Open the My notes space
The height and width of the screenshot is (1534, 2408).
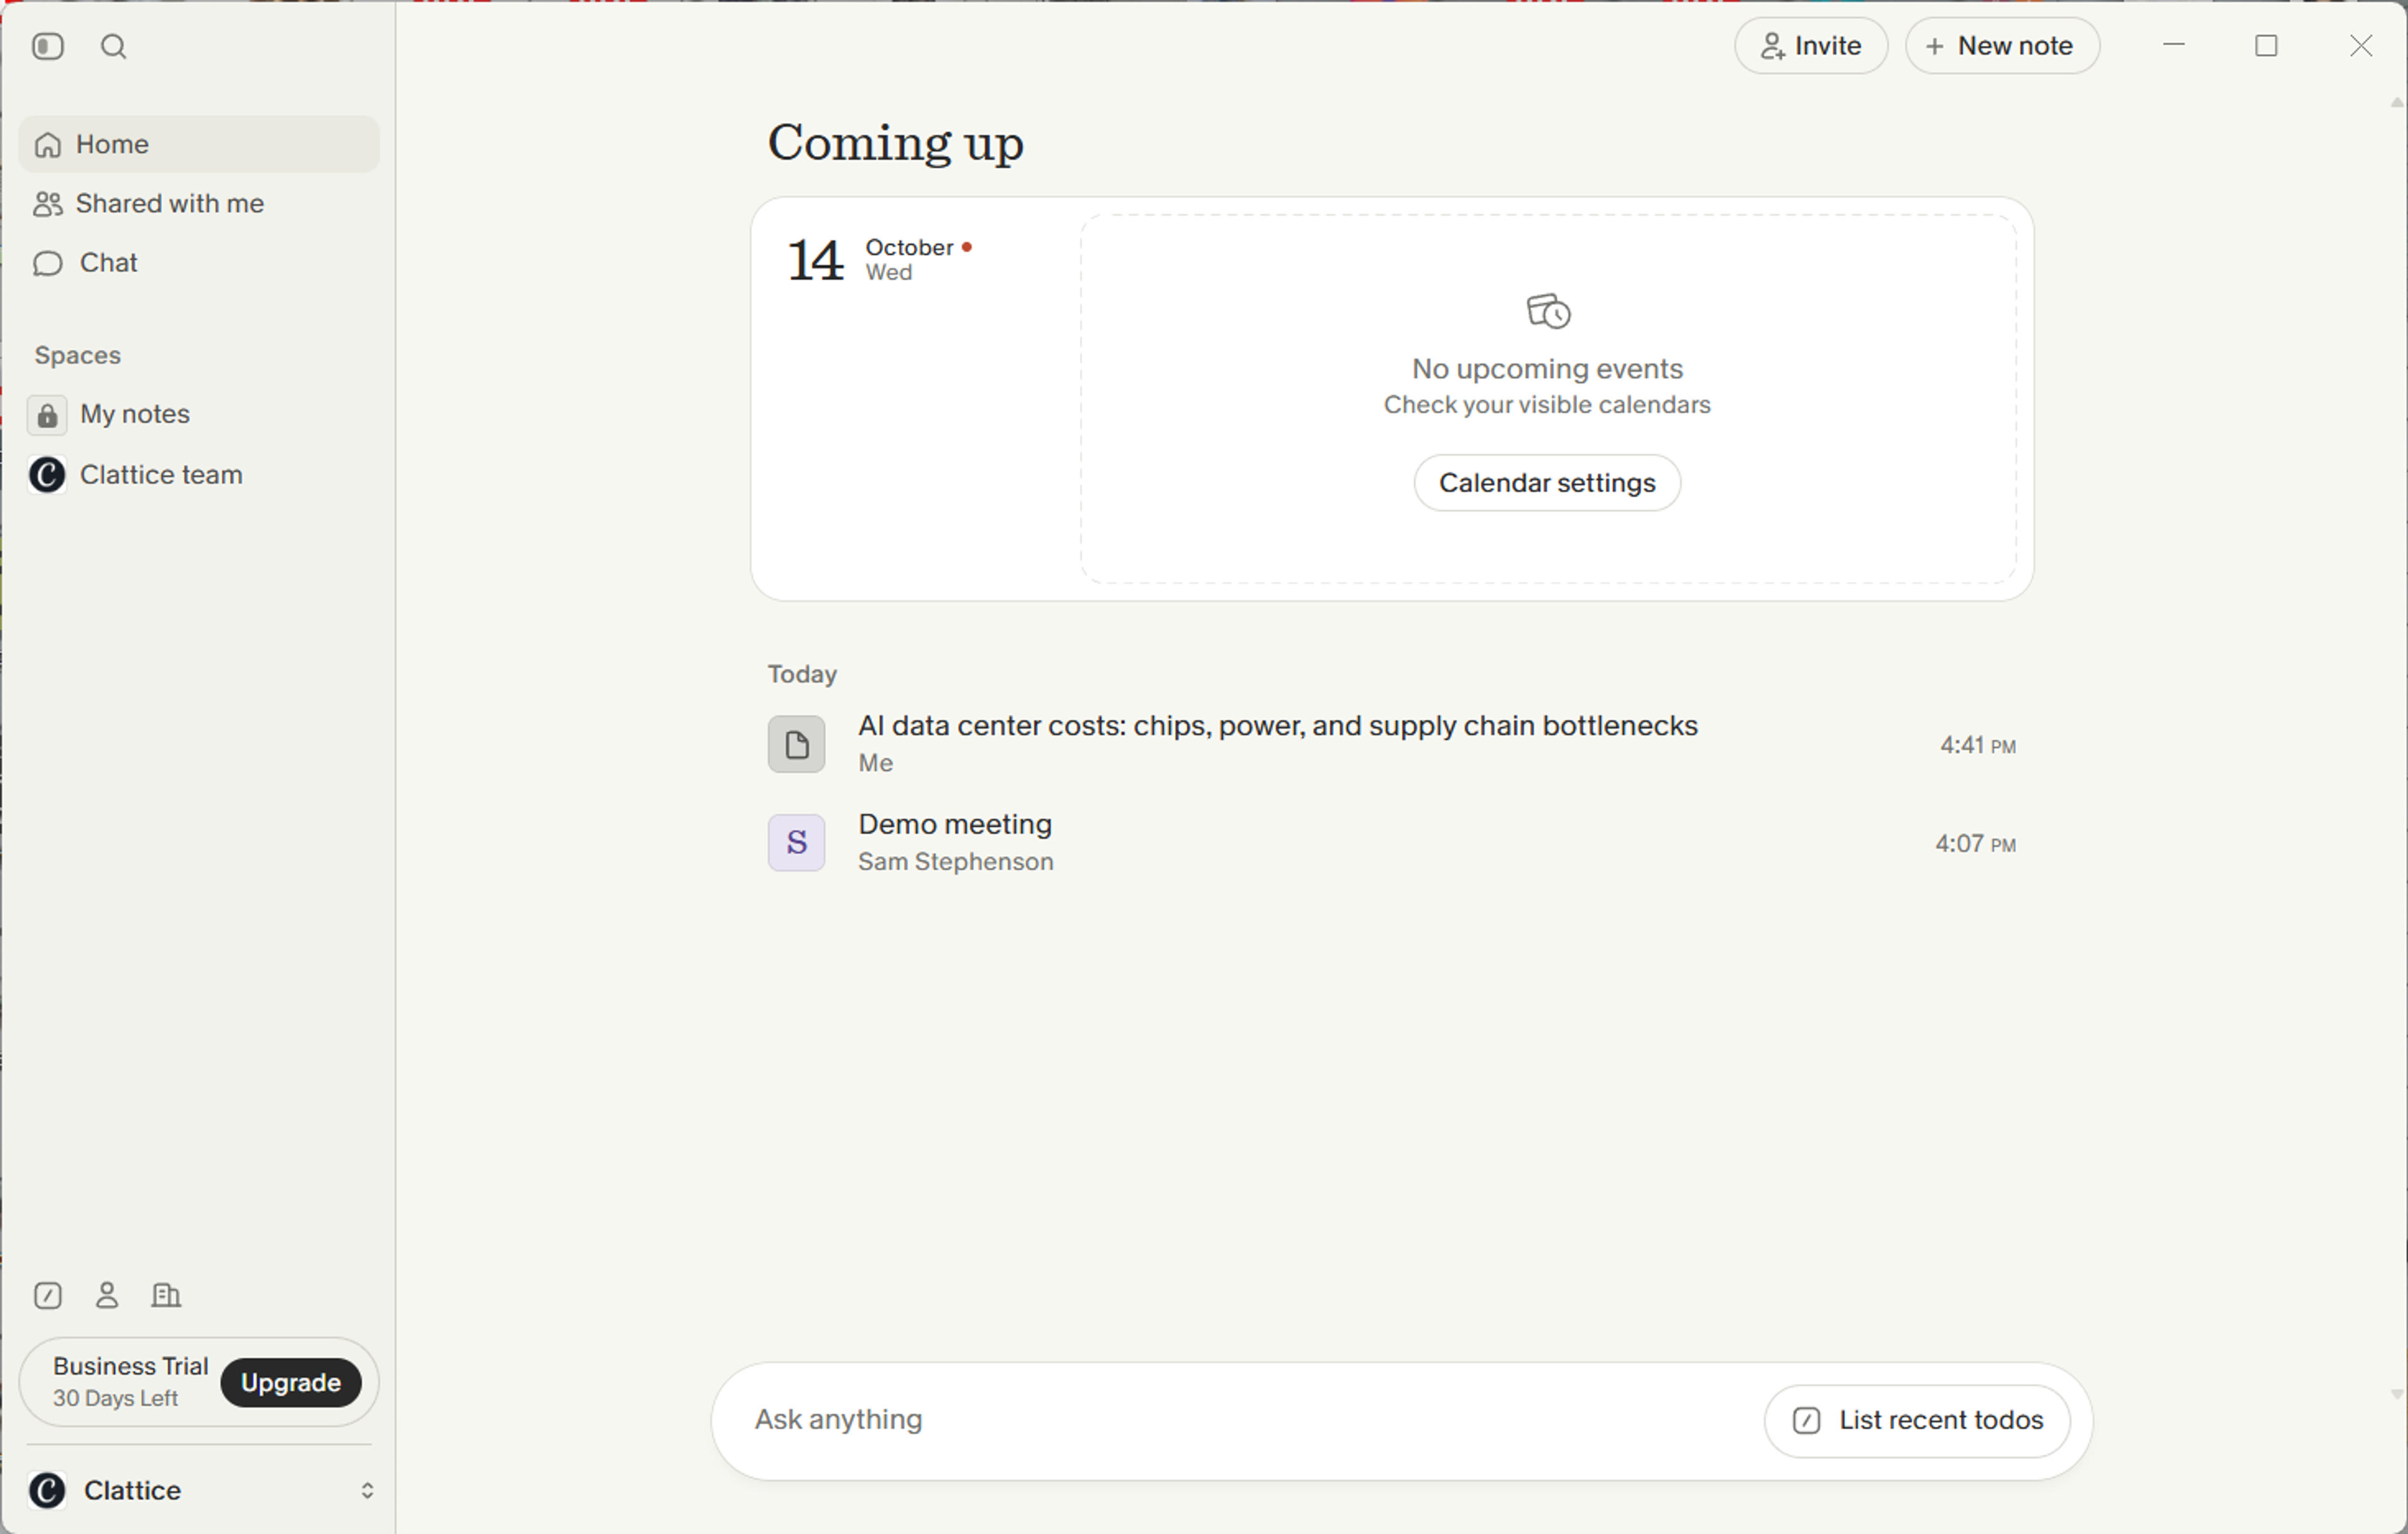pyautogui.click(x=199, y=414)
